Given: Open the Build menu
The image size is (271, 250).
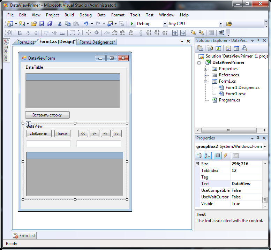Looking at the screenshot, I should click(69, 15).
